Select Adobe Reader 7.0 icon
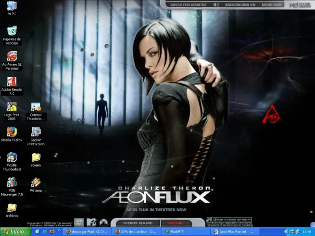Image resolution: width=315 pixels, height=236 pixels. click(12, 86)
